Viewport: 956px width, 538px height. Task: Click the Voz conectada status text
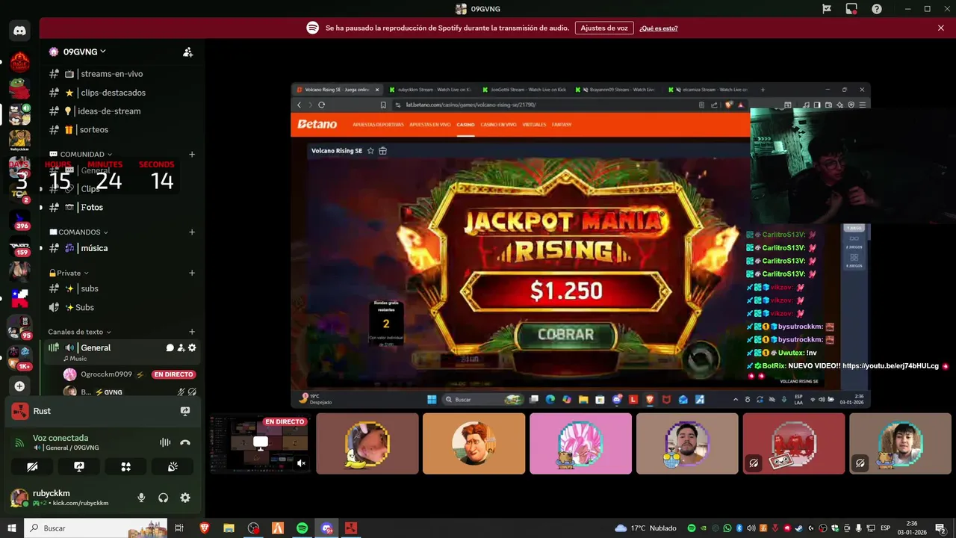tap(60, 438)
